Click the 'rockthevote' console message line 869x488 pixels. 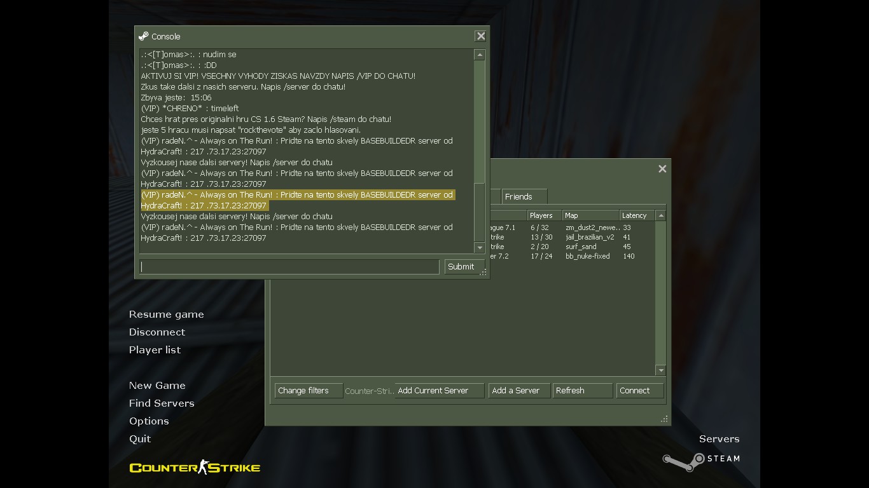(x=251, y=130)
